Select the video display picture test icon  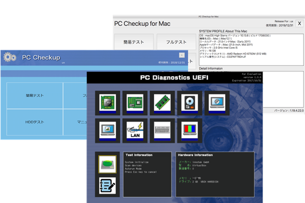[108, 130]
